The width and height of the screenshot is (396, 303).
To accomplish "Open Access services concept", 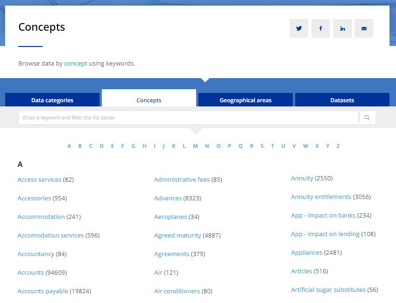I will (40, 179).
